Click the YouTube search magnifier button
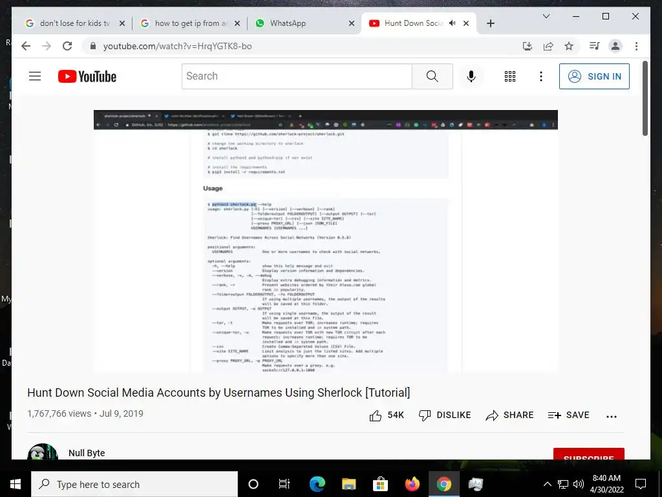Viewport: 662px width, 497px height. [432, 76]
